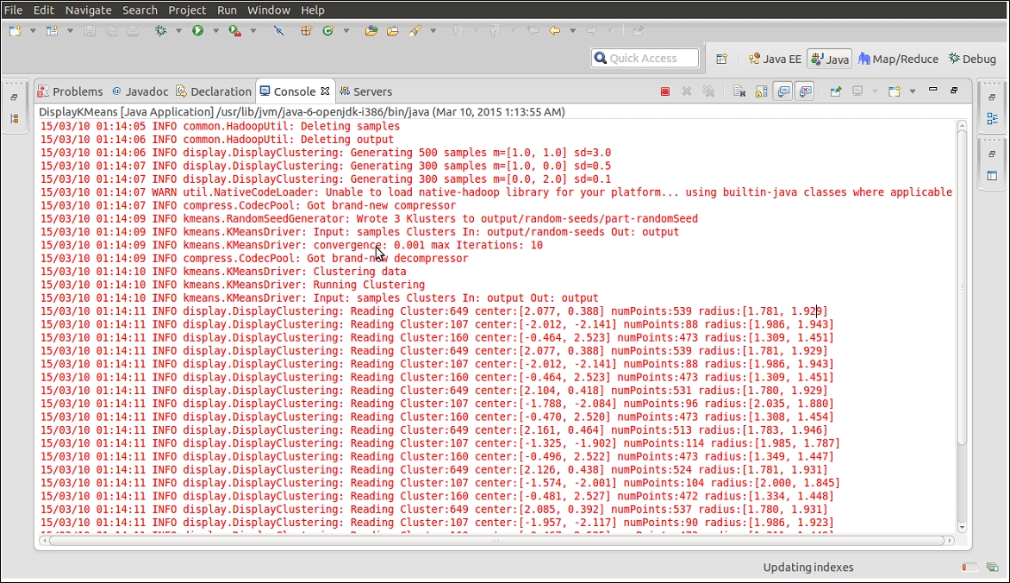Terminate the running DisplayKMeans process
This screenshot has width=1010, height=583.
pos(664,91)
